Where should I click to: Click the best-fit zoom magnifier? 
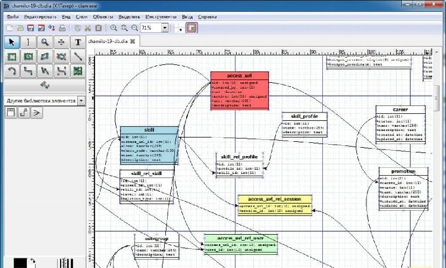124,28
